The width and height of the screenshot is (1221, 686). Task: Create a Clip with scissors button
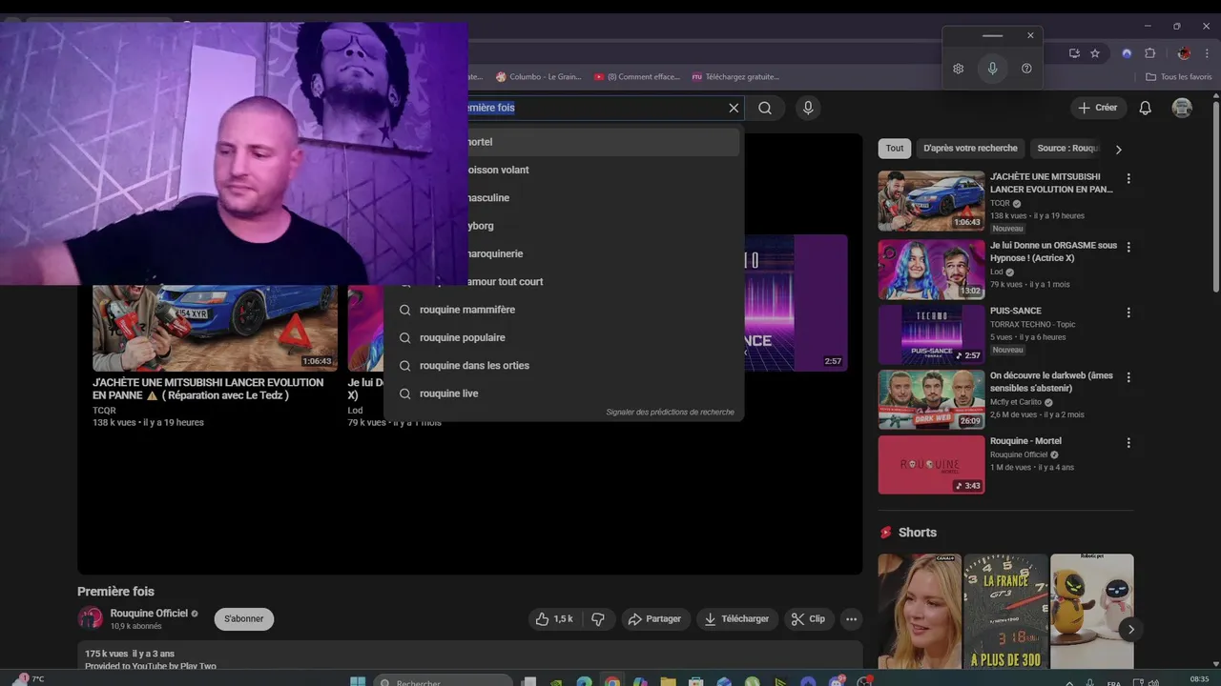coord(809,619)
